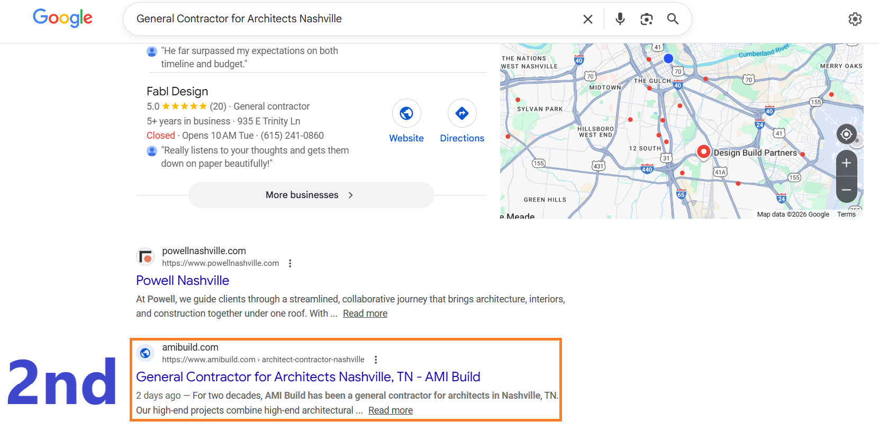Click the search query input field
Screen dimensions: 879x430
point(355,19)
